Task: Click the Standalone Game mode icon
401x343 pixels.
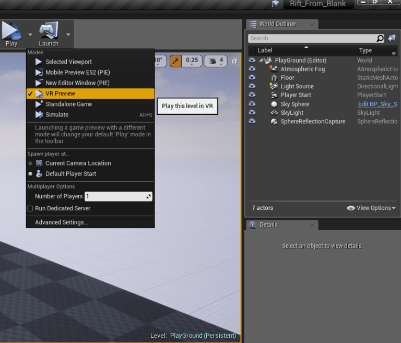Action: coord(39,104)
